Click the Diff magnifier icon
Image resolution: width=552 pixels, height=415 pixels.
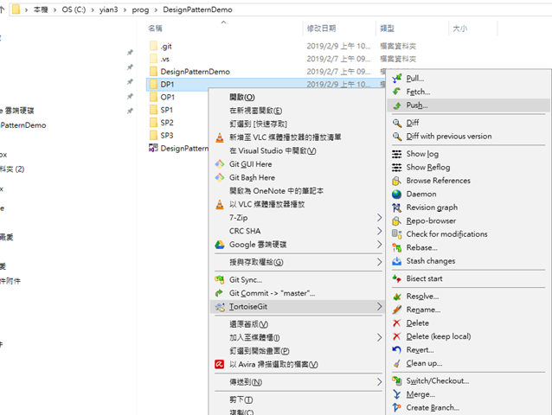tap(397, 123)
